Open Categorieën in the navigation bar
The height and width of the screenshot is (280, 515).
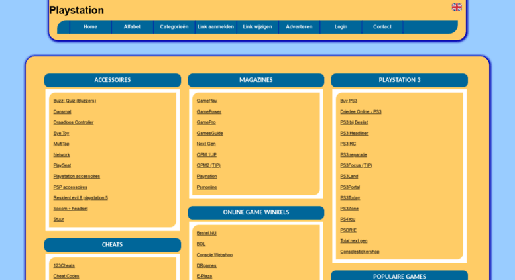[174, 27]
